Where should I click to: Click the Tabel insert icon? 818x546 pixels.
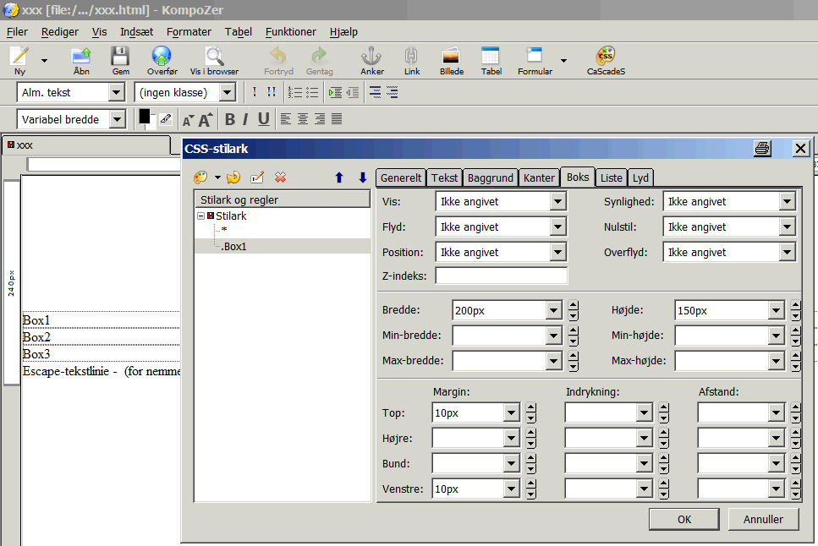[491, 57]
